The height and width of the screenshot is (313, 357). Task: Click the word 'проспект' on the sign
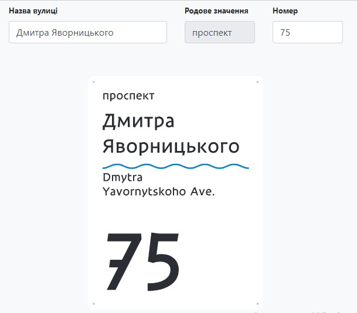click(x=128, y=96)
